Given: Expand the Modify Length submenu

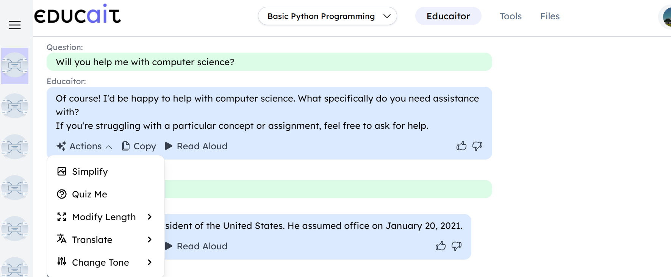Looking at the screenshot, I should tap(150, 217).
